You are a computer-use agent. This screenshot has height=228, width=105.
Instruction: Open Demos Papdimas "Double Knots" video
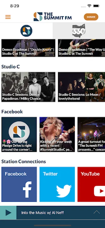click(28, 48)
